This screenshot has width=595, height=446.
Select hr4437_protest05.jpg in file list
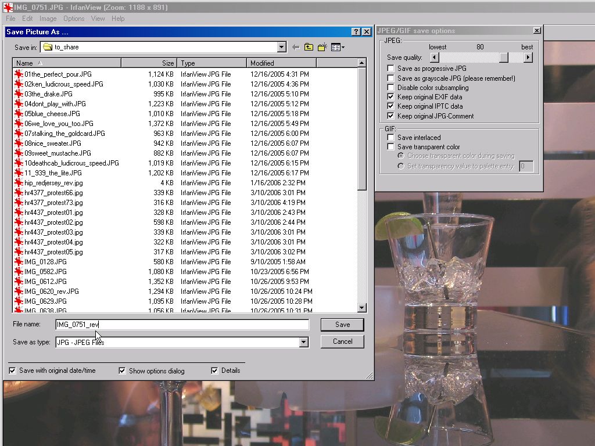click(53, 252)
